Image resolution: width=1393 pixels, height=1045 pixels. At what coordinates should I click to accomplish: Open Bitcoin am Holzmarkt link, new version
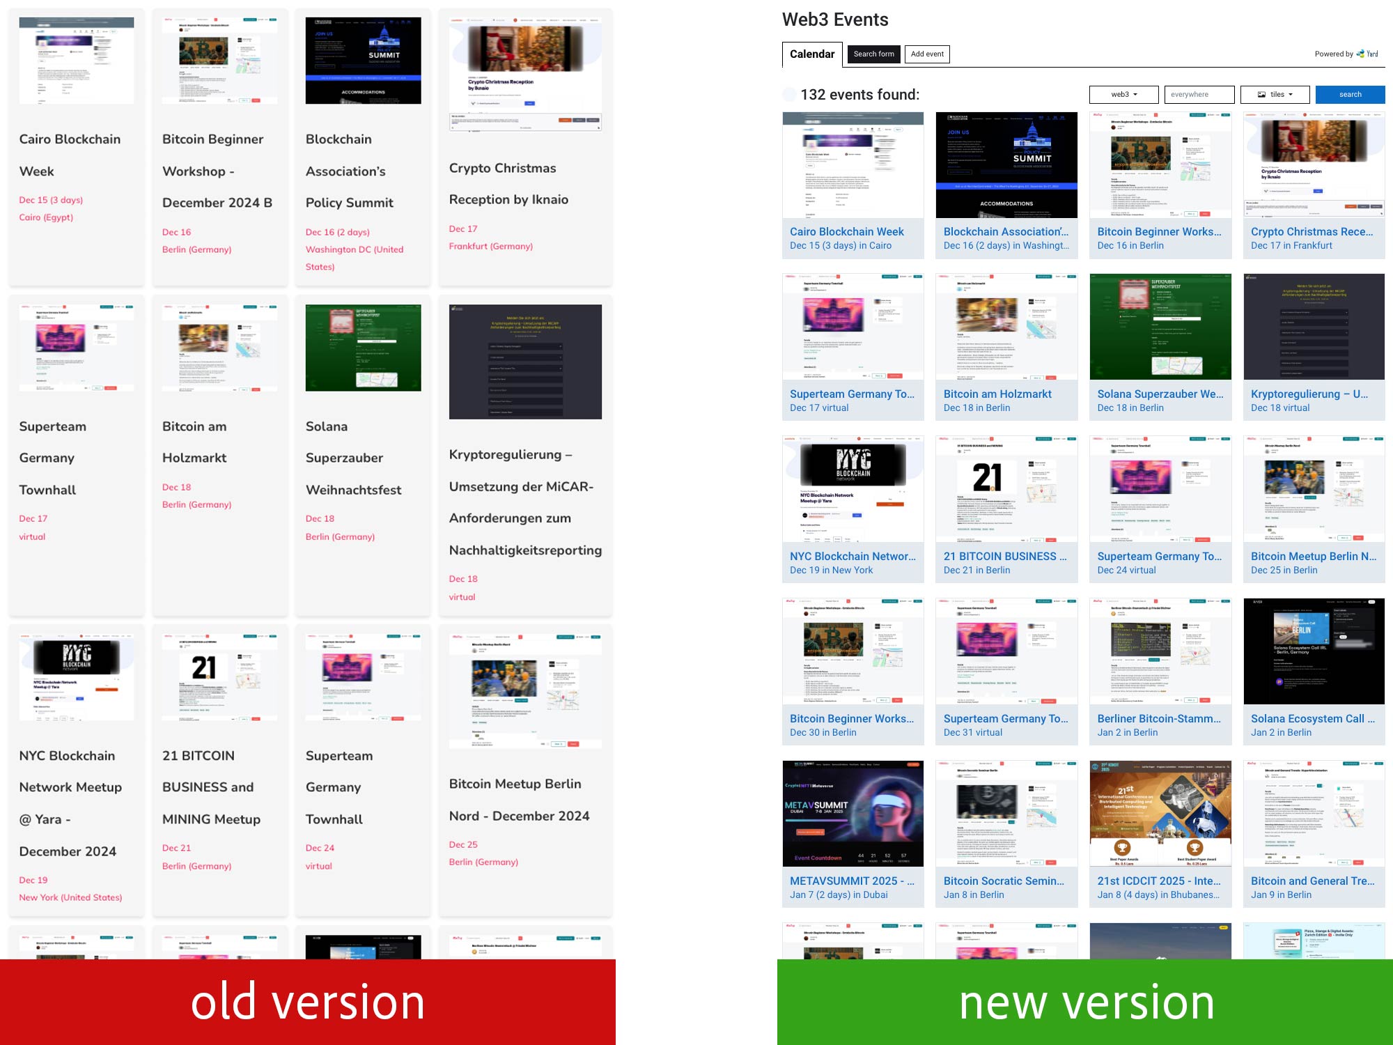[x=997, y=394]
